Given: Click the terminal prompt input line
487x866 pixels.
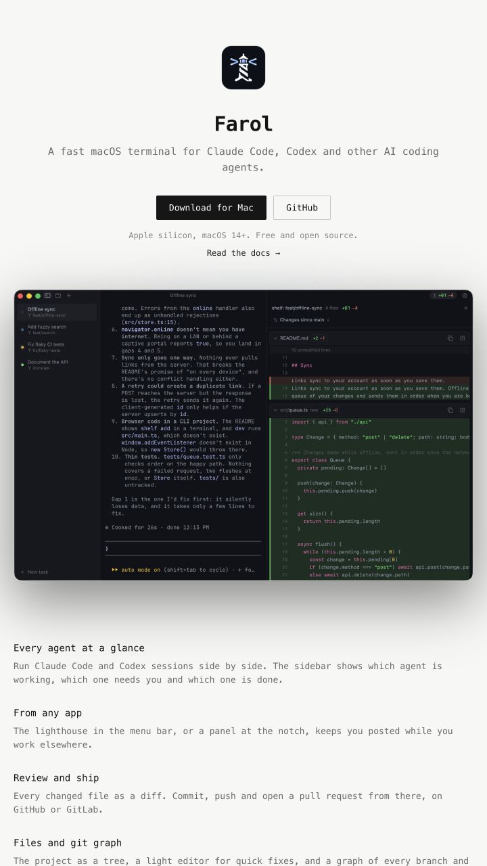Looking at the screenshot, I should (x=183, y=549).
